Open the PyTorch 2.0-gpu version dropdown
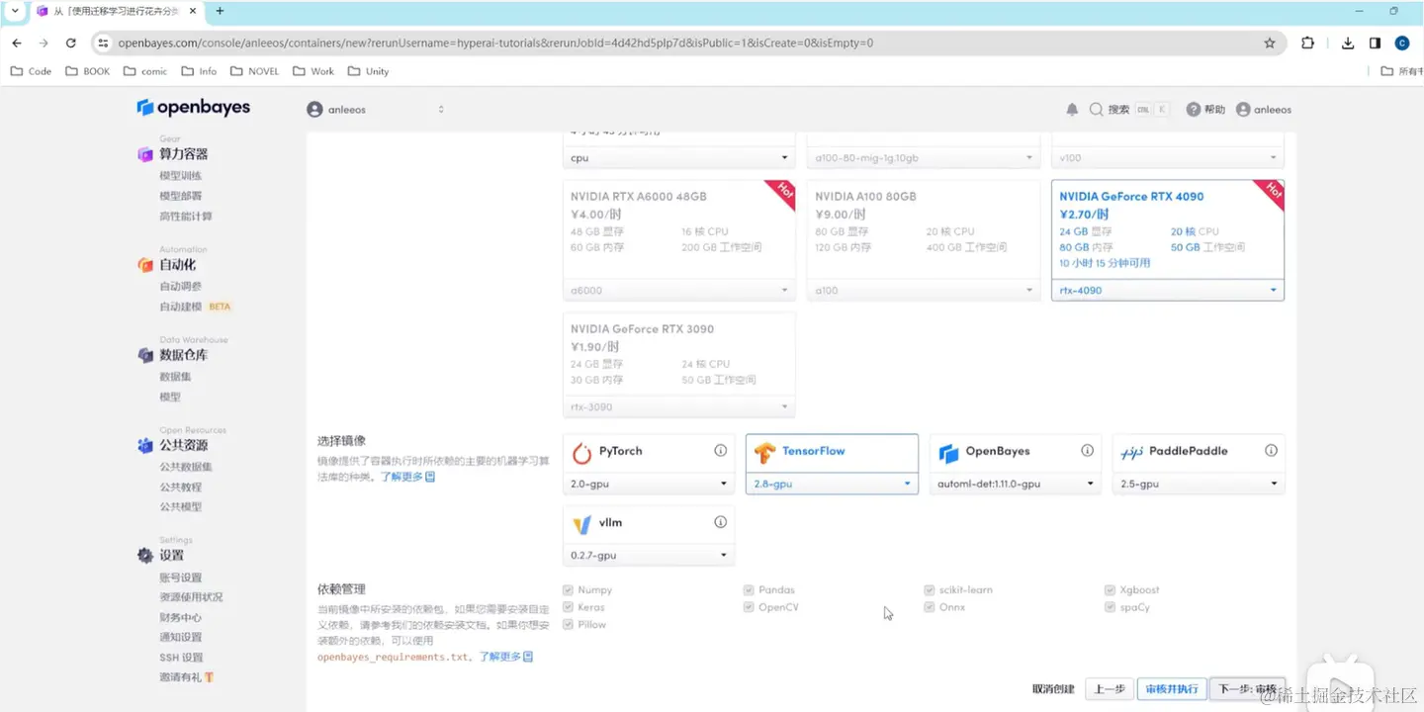This screenshot has width=1424, height=712. click(650, 485)
